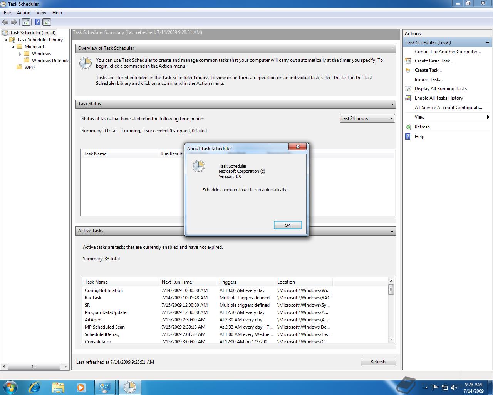
Task: Click the Run Result column header
Action: 171,154
